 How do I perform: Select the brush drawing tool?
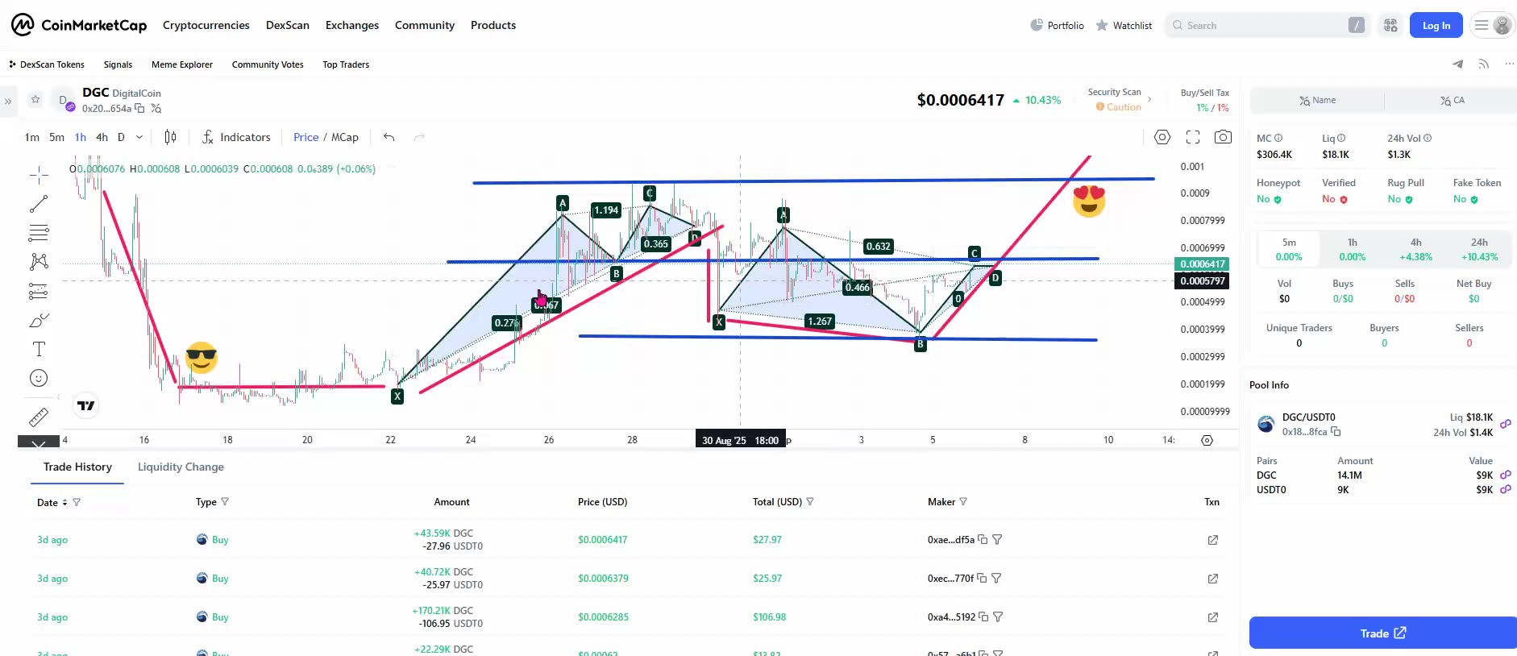(39, 320)
